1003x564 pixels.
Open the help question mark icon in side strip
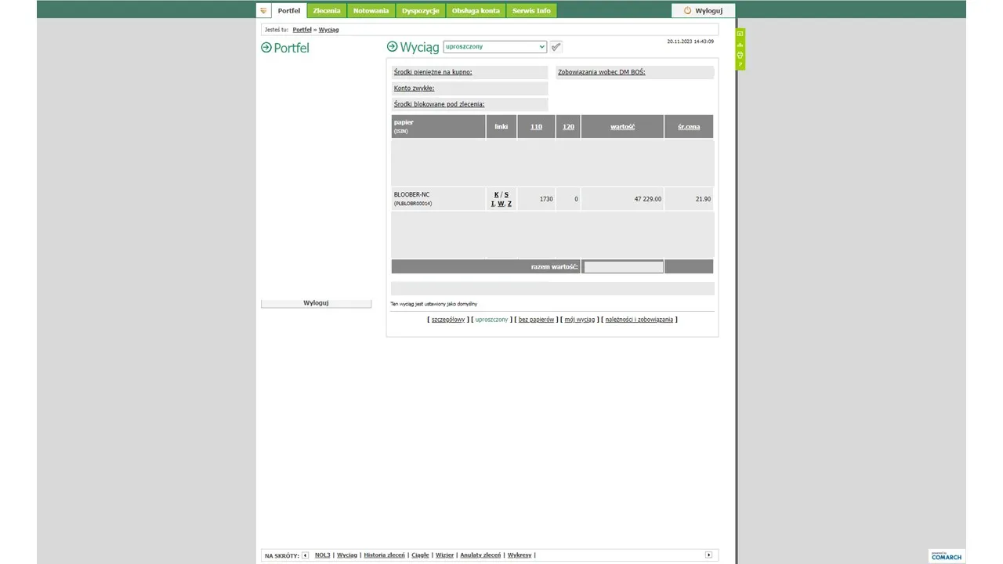[740, 64]
